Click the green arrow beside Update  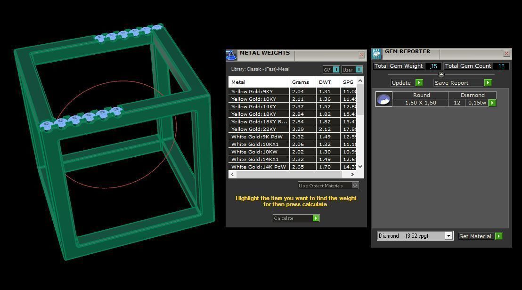click(419, 83)
